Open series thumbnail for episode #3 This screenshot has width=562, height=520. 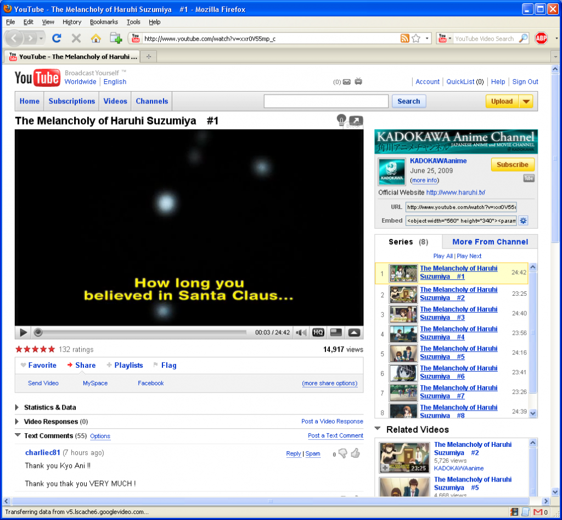tap(403, 313)
